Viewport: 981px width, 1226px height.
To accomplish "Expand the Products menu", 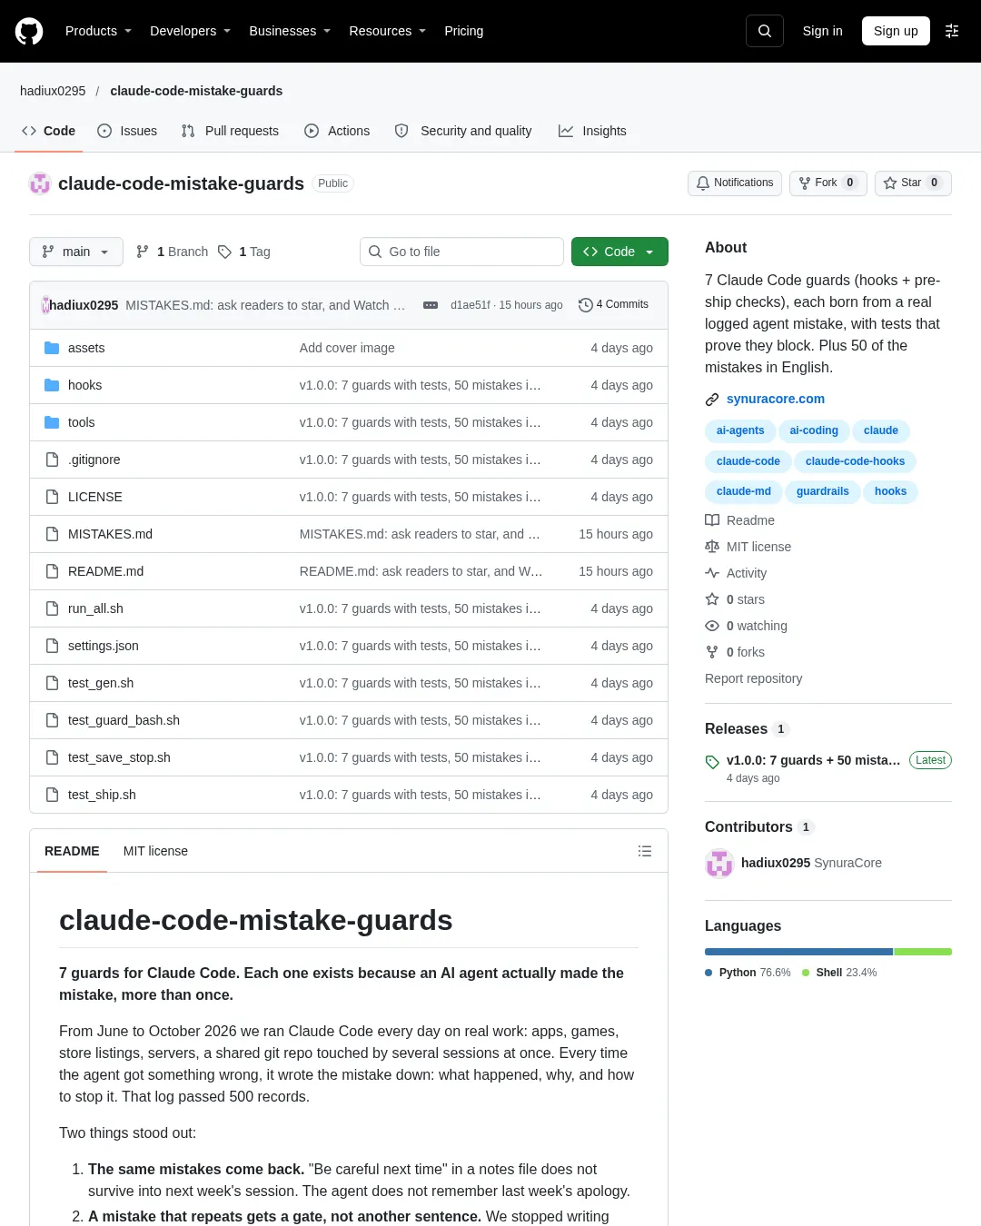I will [x=98, y=31].
